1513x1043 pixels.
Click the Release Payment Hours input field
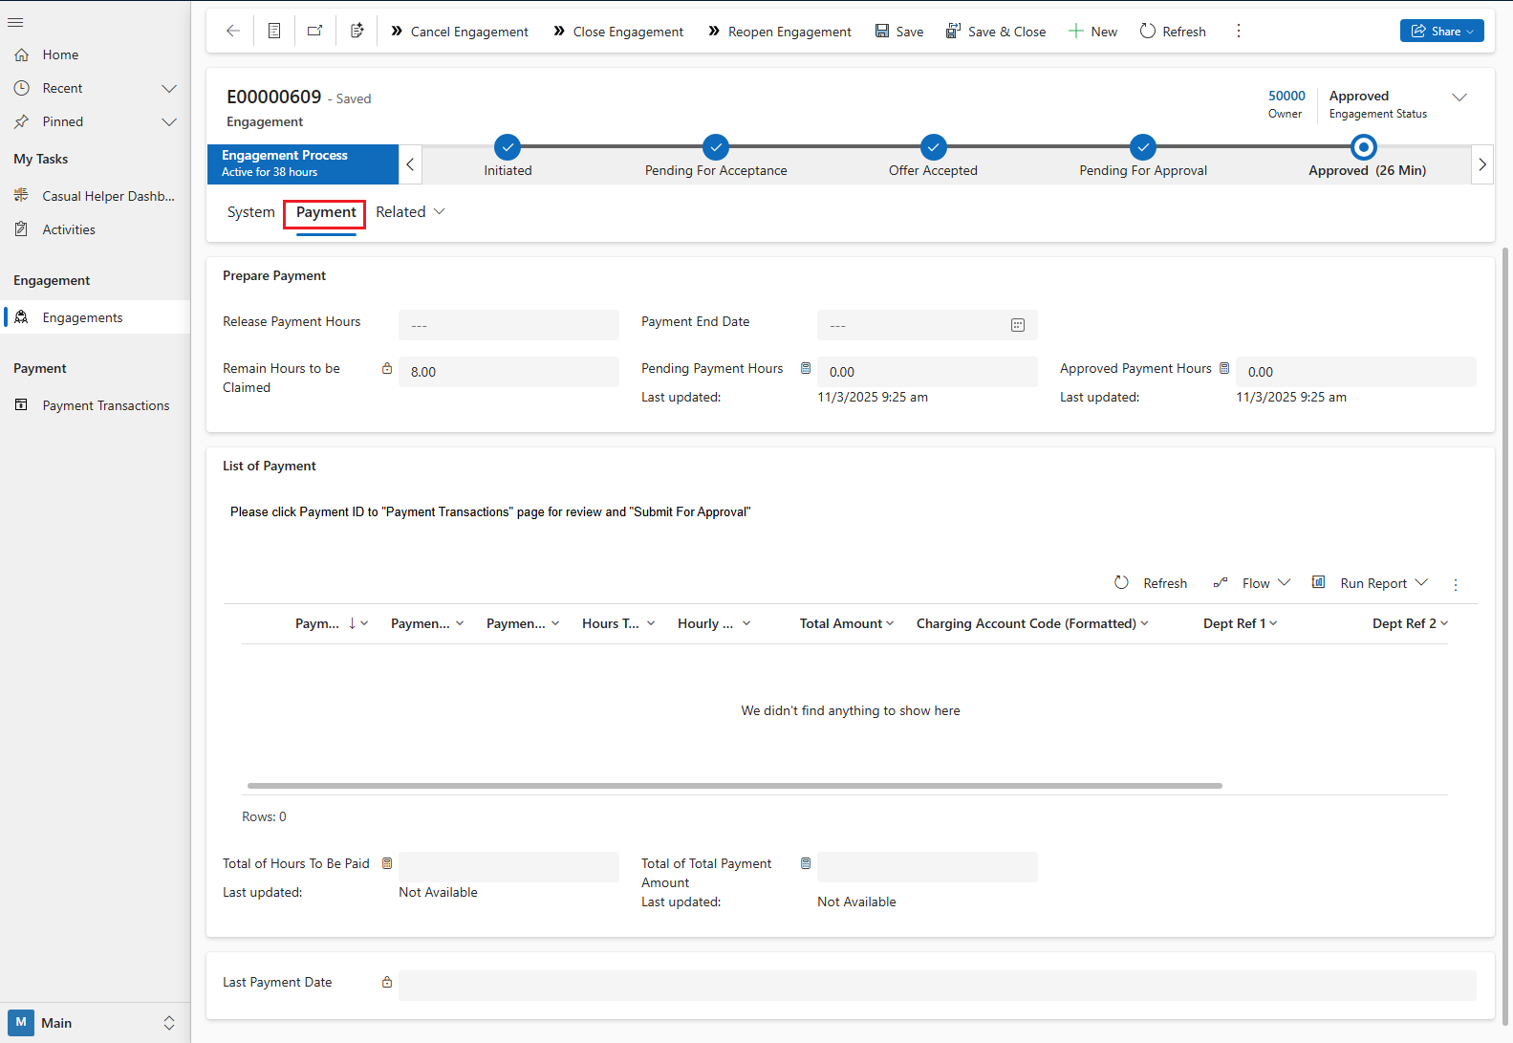tap(508, 325)
